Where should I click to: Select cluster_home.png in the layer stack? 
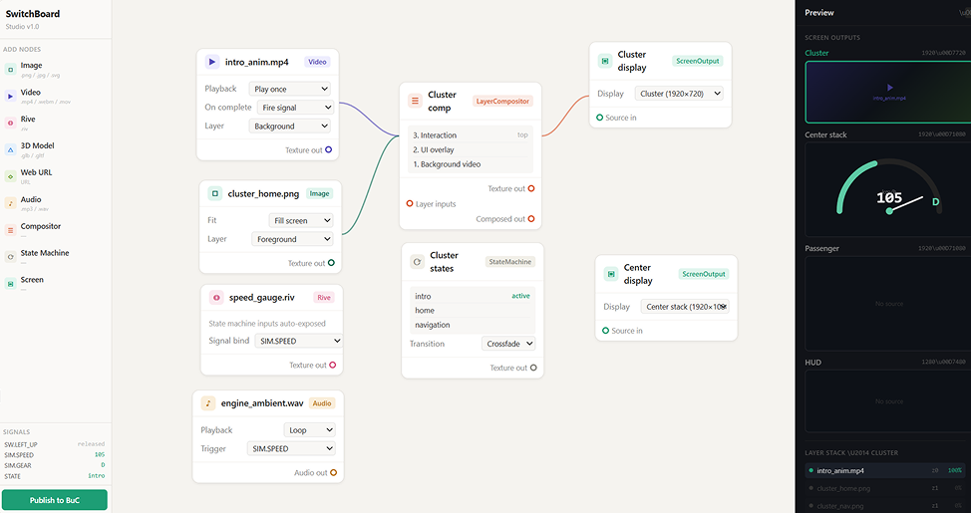pos(885,488)
